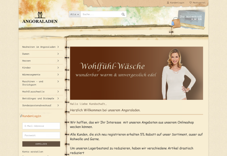Open the 'Alle' search category dropdown
Viewport: 227px width, 156px height.
tap(75, 14)
